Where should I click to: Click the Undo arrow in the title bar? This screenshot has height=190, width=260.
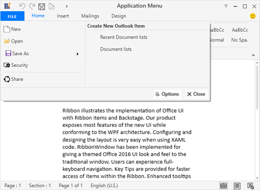[x=22, y=6]
